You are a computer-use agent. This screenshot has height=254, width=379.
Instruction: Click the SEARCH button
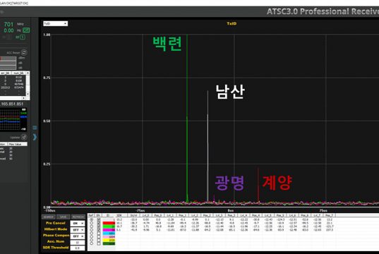tap(49, 217)
